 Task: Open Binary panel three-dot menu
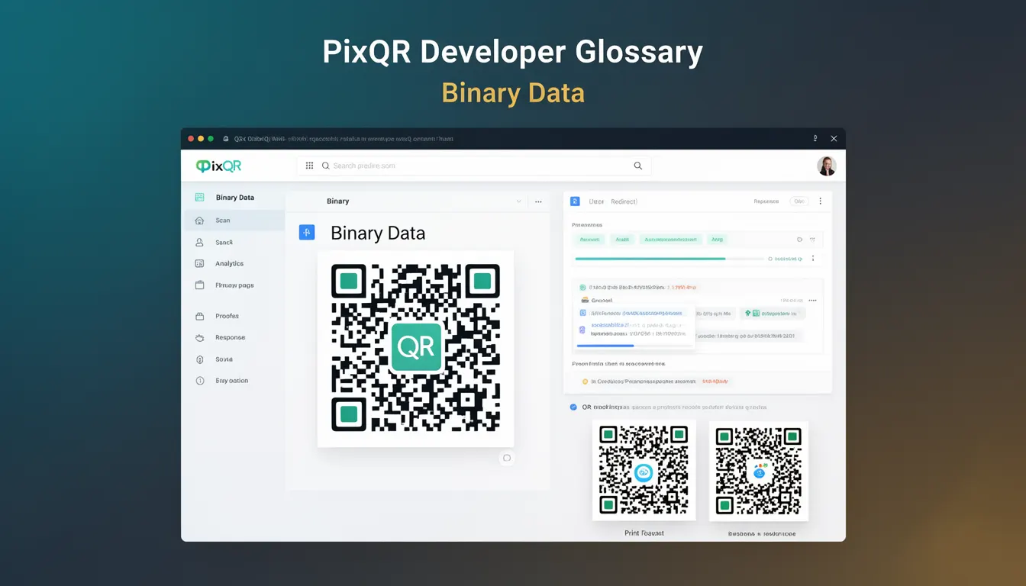538,201
